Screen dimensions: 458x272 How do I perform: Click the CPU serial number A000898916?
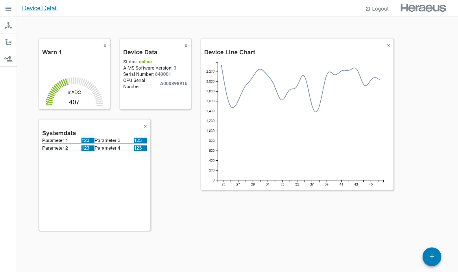174,83
